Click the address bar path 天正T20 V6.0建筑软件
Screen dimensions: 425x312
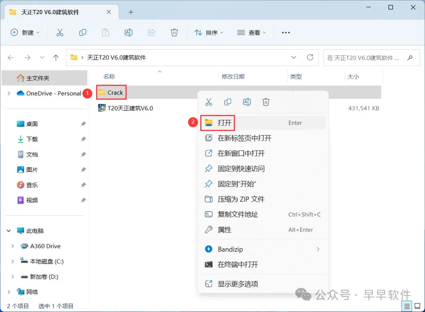[116, 58]
